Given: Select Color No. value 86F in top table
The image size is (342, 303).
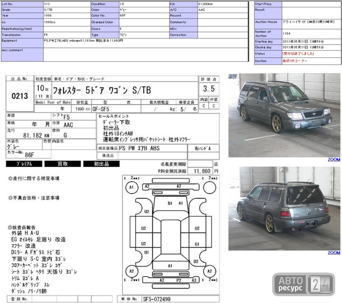Looking at the screenshot, I should (x=122, y=15).
